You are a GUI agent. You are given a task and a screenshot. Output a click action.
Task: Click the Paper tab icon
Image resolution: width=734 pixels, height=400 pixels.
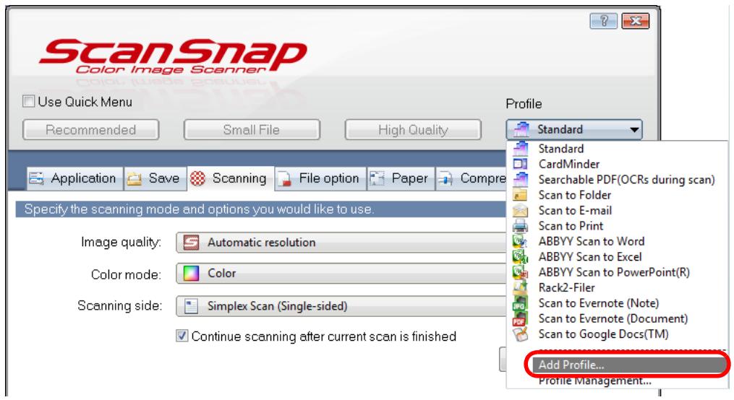377,178
